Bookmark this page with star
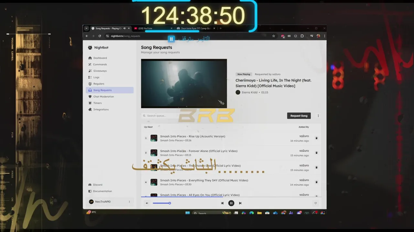414x232 pixels. (274, 36)
